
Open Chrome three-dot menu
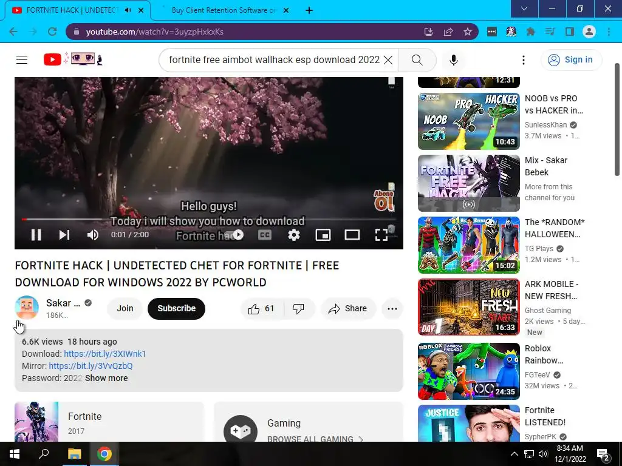tap(609, 32)
